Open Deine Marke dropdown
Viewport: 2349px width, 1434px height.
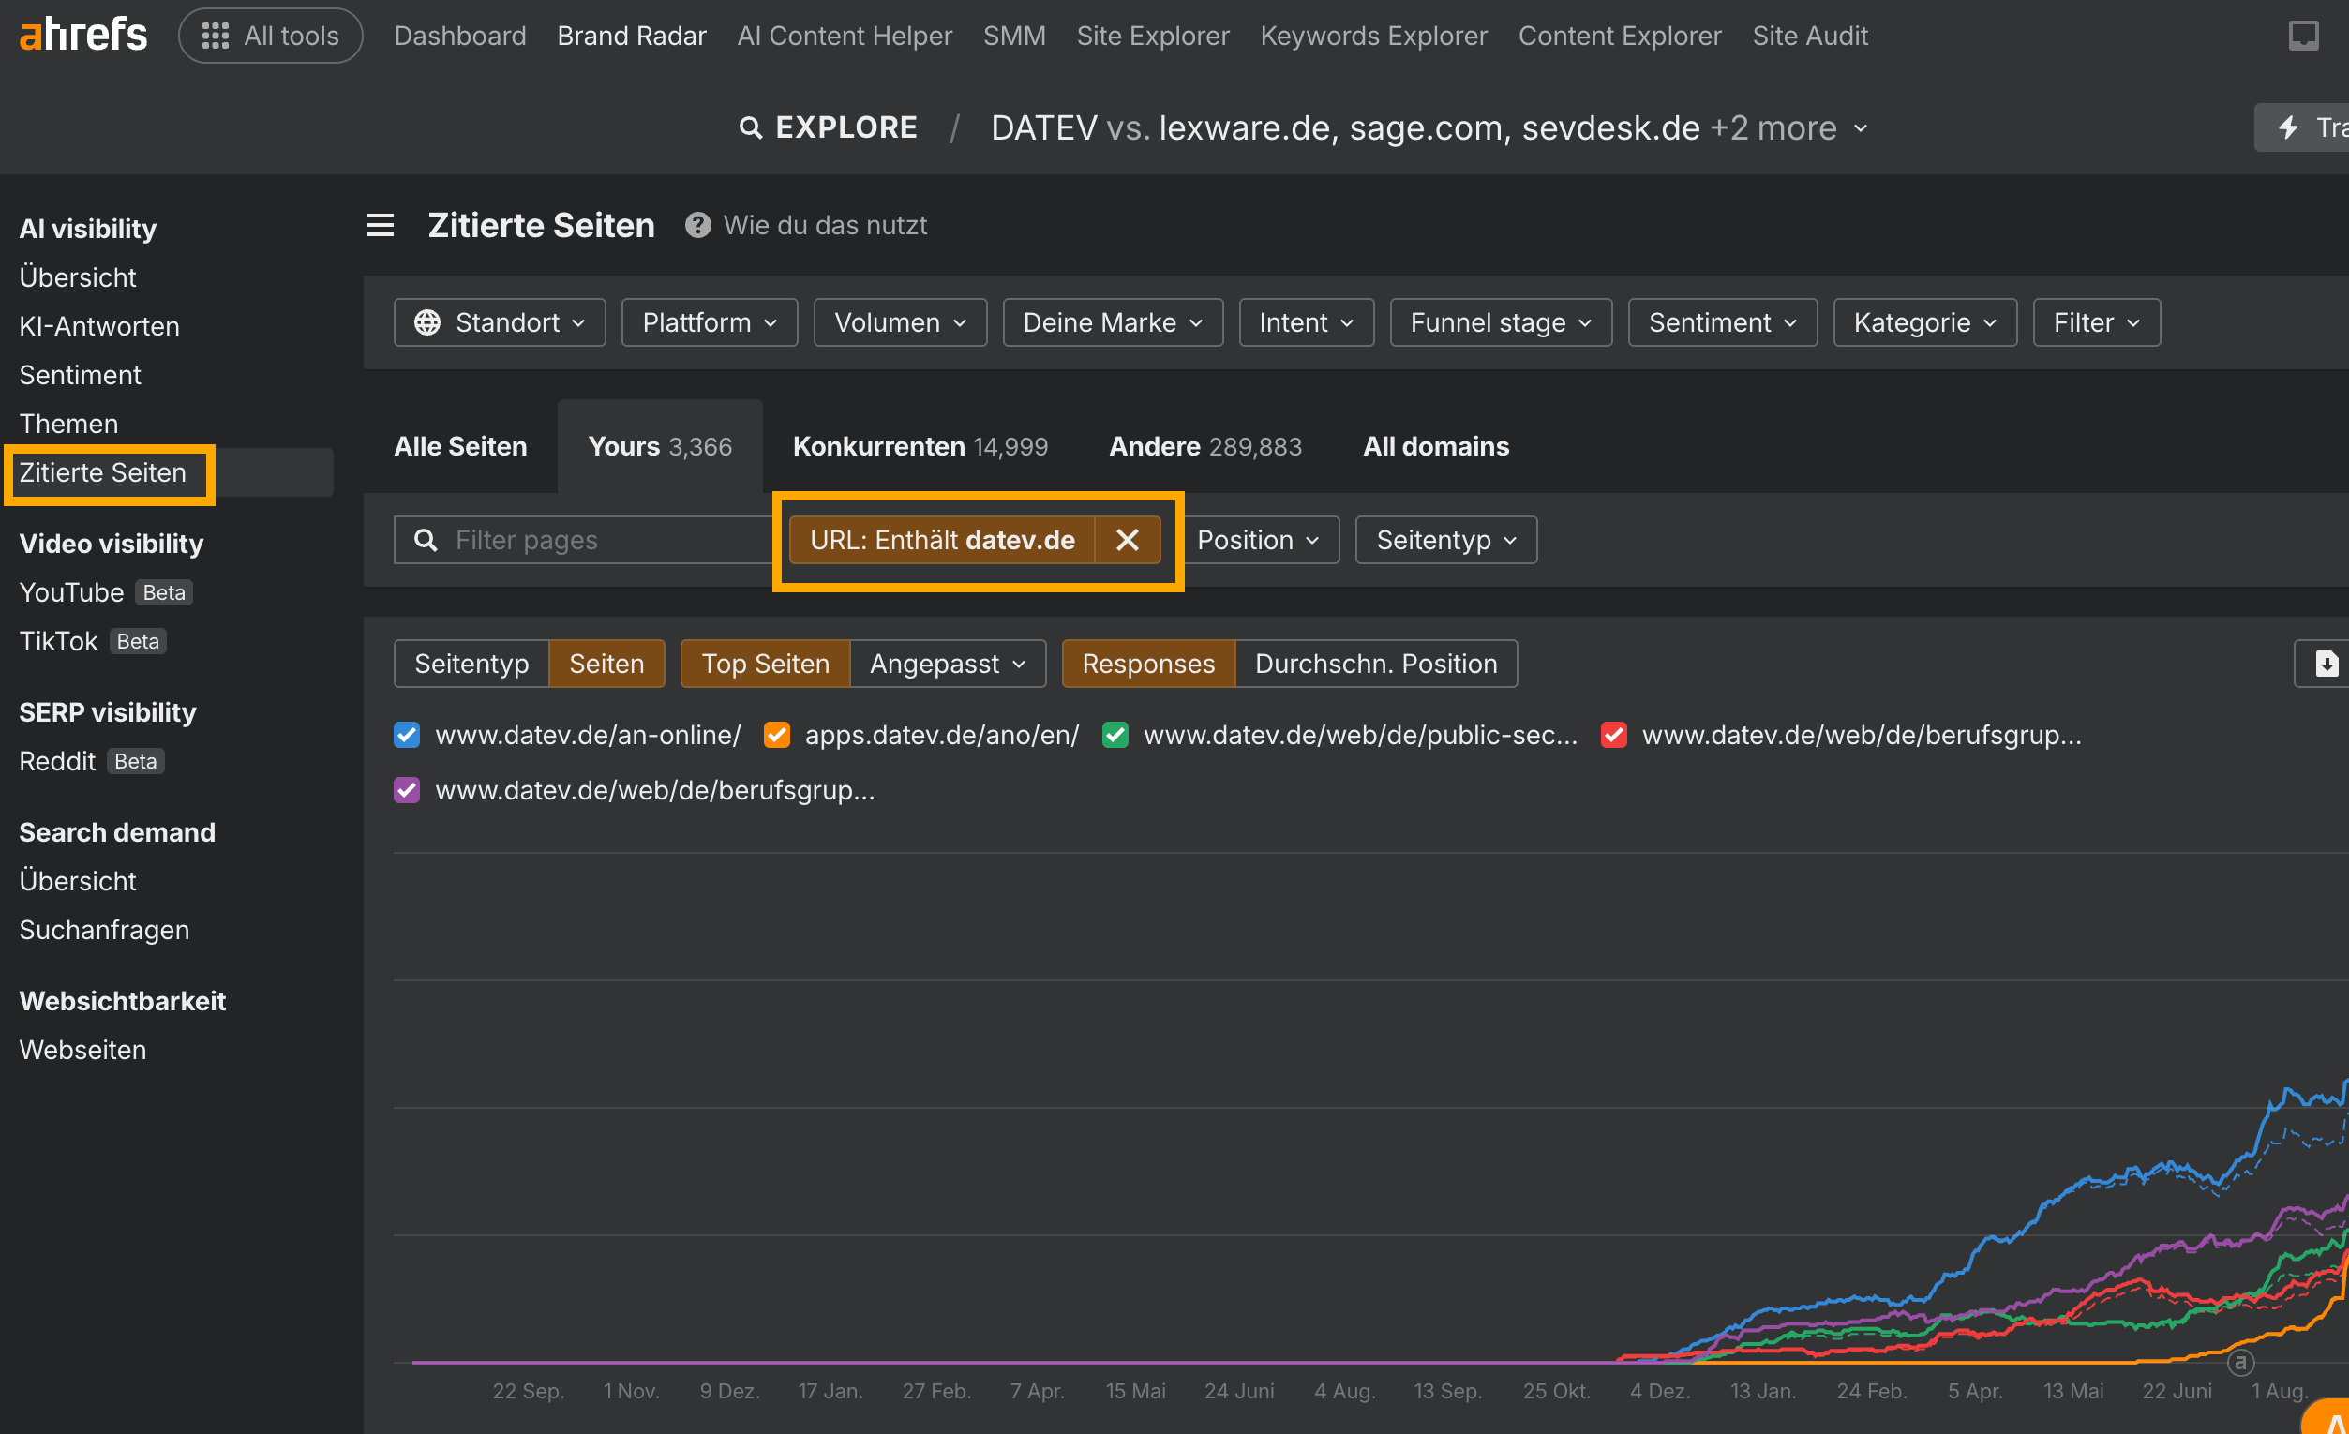click(1113, 323)
